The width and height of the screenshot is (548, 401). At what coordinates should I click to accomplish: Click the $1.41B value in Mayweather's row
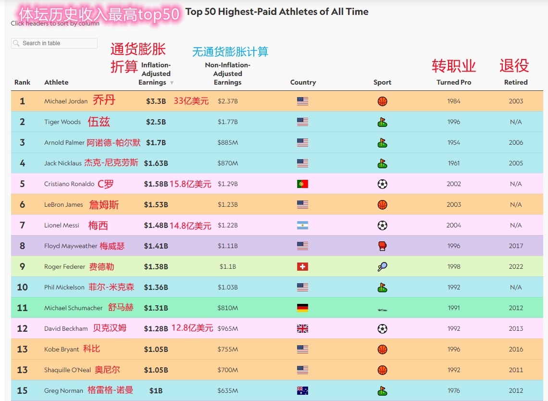156,246
